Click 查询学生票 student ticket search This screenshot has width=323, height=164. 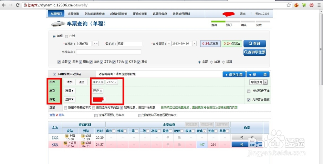[255, 52]
